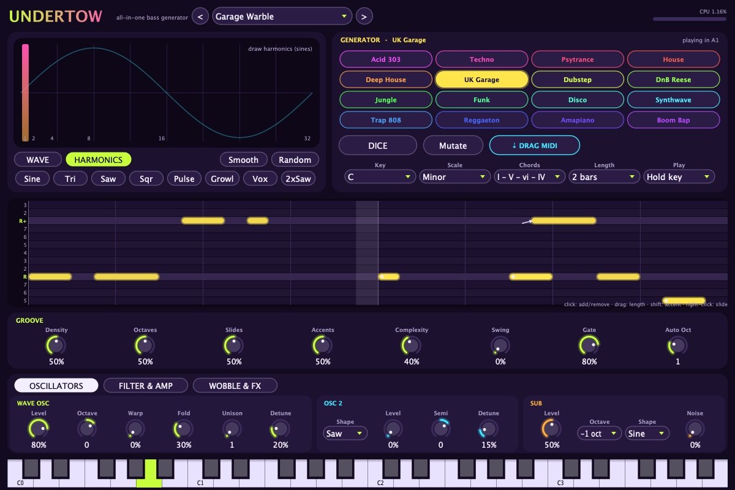Image resolution: width=735 pixels, height=490 pixels.
Task: Click the DRAG MIDI button
Action: tap(535, 146)
